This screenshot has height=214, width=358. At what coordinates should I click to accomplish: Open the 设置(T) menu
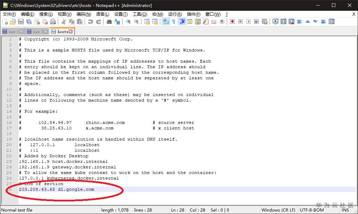point(121,14)
